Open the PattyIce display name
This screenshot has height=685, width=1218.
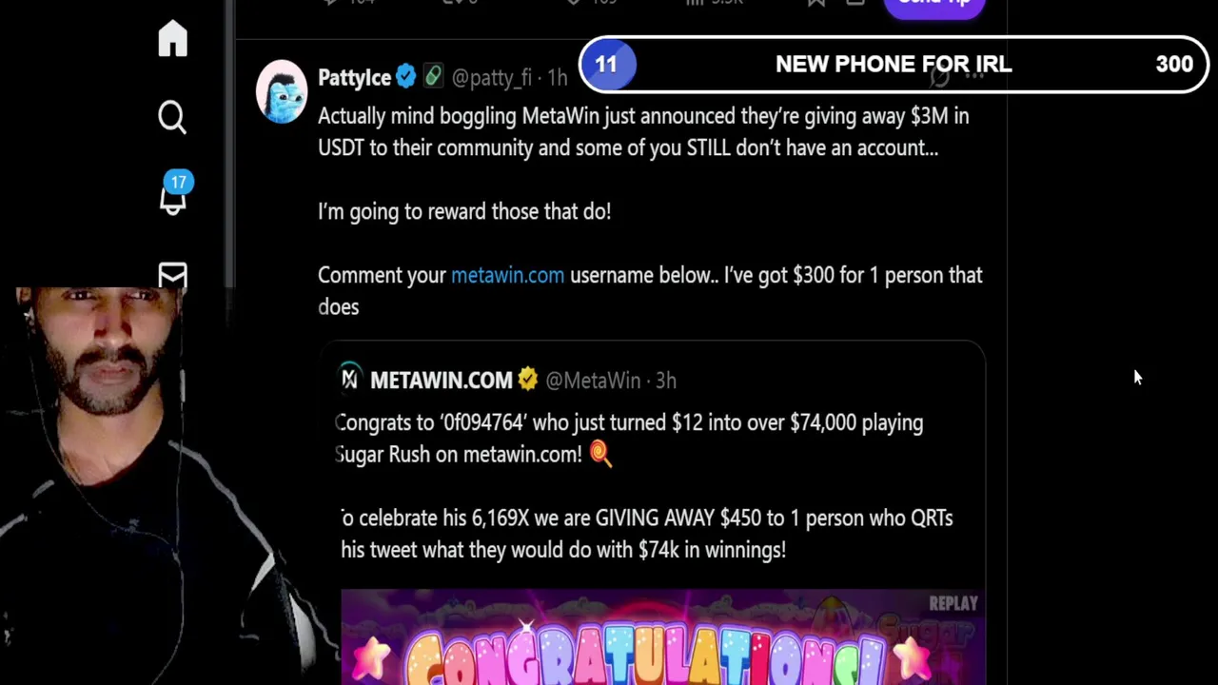tap(354, 77)
